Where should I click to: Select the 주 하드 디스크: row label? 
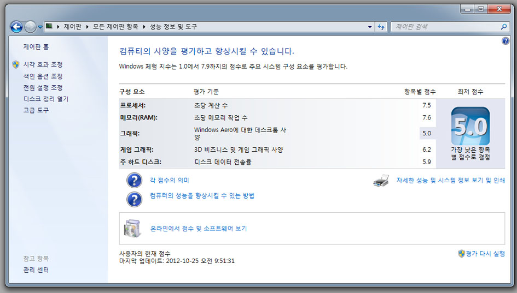click(141, 162)
